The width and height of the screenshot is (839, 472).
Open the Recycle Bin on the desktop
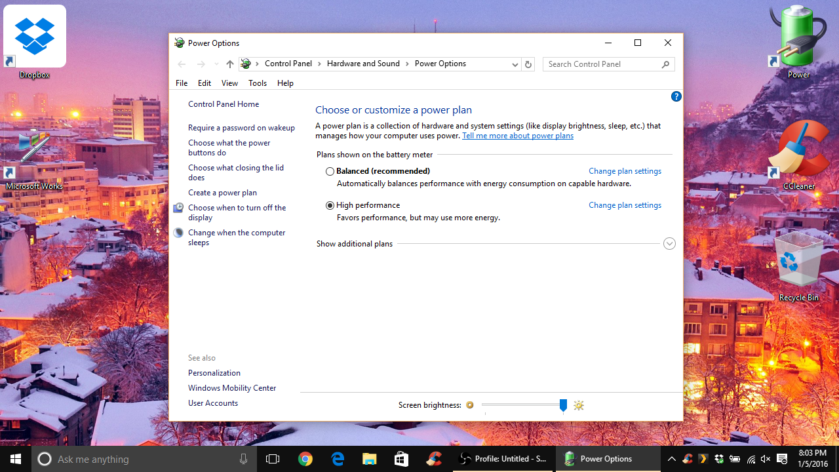798,267
